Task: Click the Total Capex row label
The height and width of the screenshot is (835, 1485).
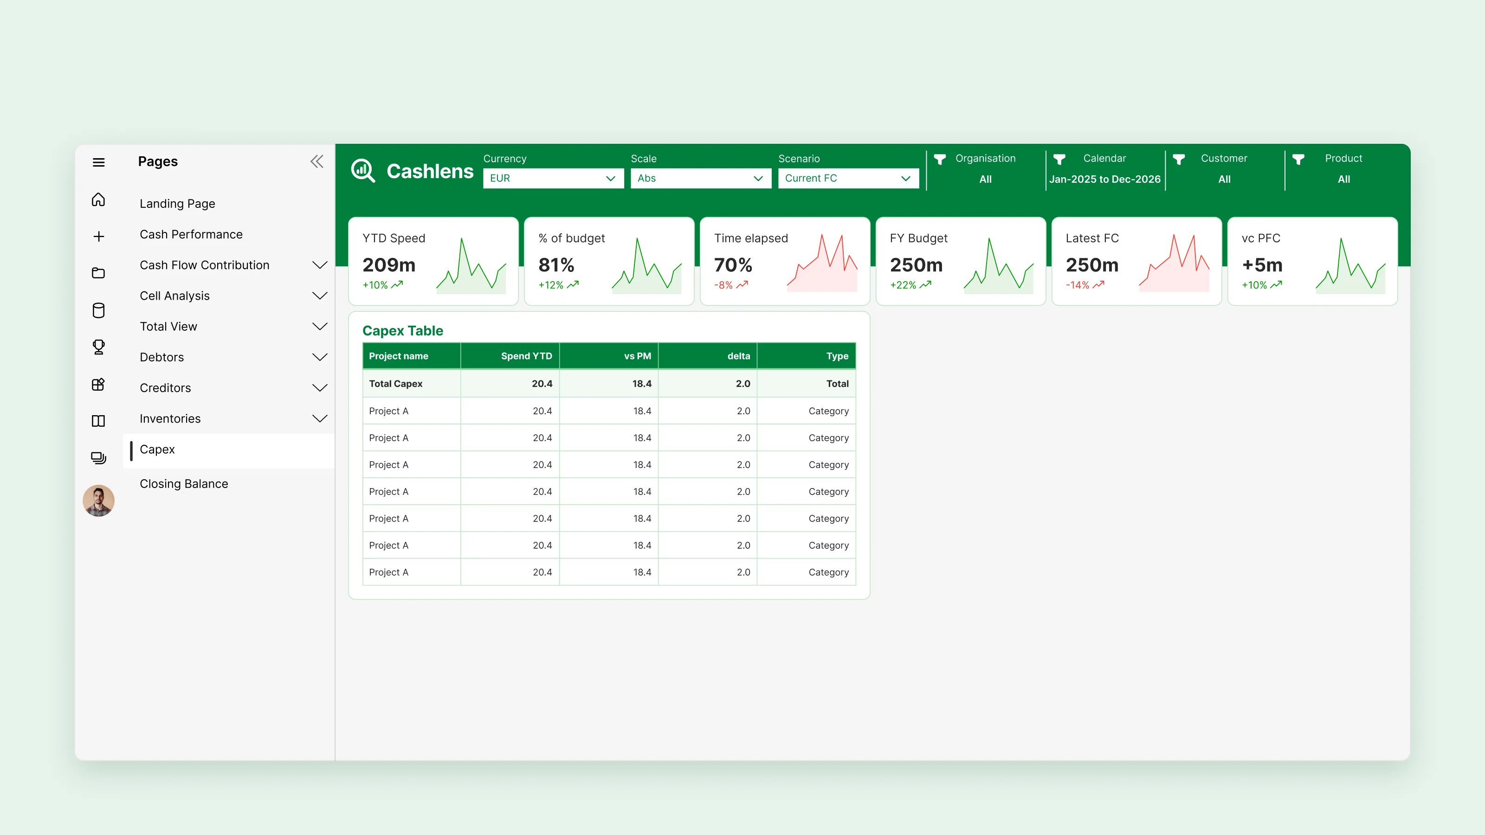Action: [396, 384]
